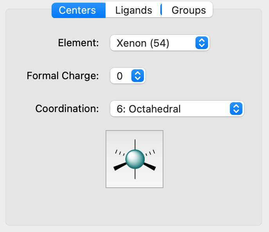The height and width of the screenshot is (232, 269).
Task: Click the upper-left dashed bond in preview
Action: coord(120,153)
